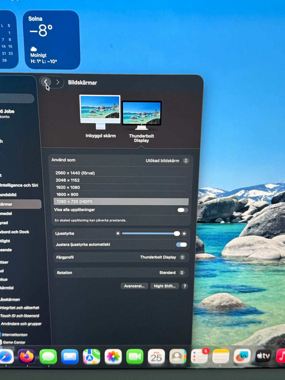The width and height of the screenshot is (285, 380).
Task: Click the forward arrow in the header
Action: (x=58, y=82)
